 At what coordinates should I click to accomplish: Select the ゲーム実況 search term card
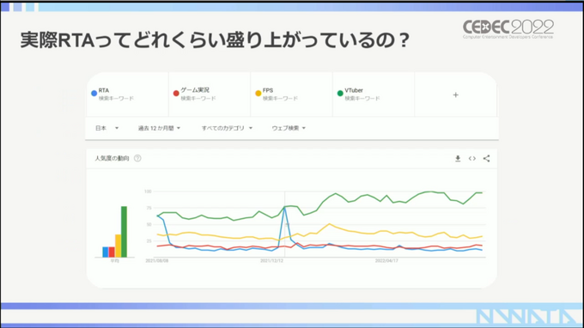tap(210, 94)
